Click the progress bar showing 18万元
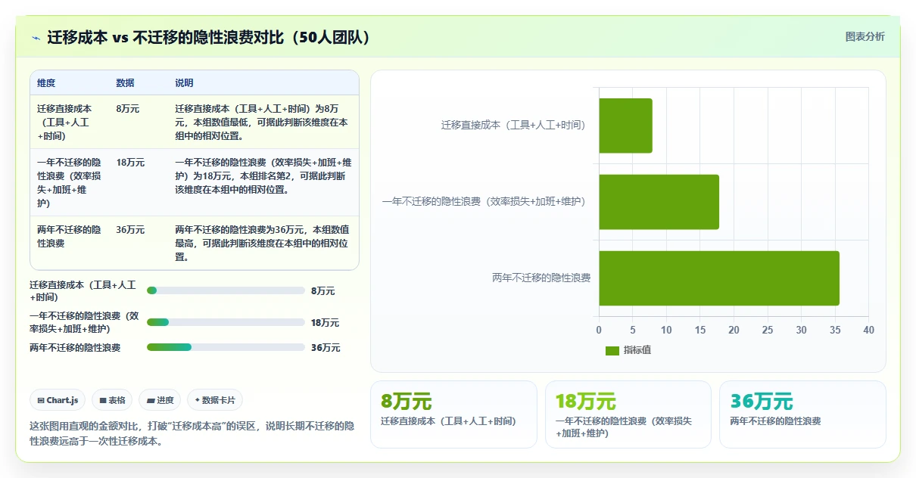The height and width of the screenshot is (478, 916). [x=226, y=322]
